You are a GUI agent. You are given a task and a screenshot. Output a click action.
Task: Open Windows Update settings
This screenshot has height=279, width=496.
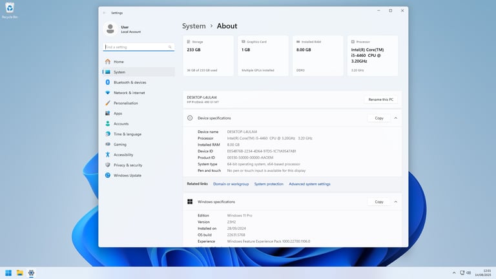(139, 175)
